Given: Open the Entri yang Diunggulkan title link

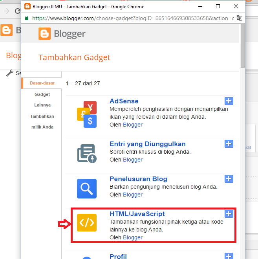Looking at the screenshot, I should point(148,144).
